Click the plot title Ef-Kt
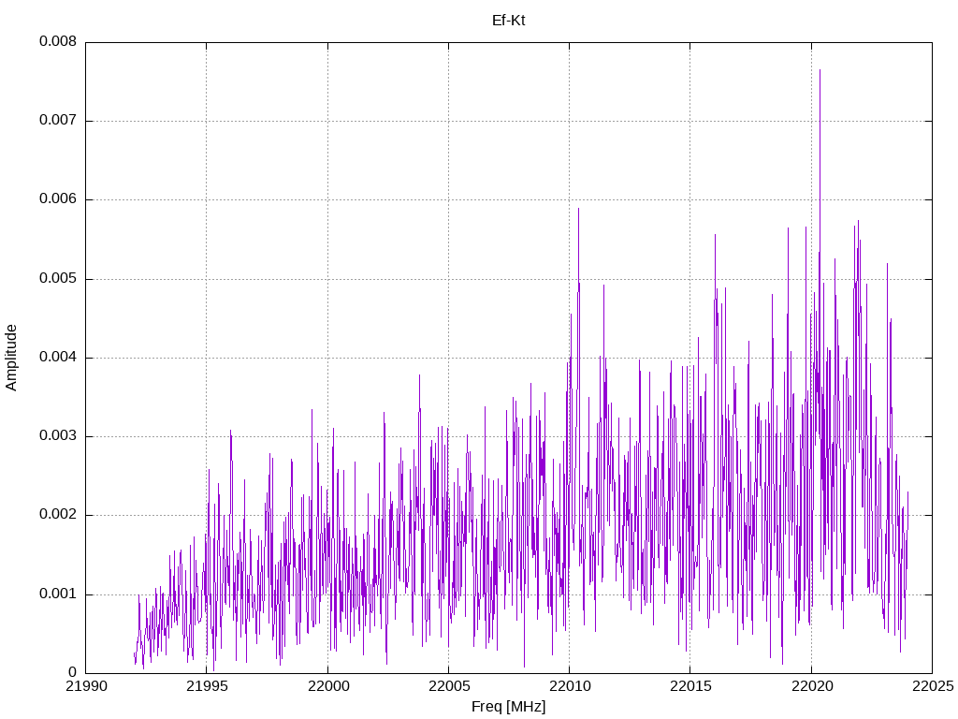The width and height of the screenshot is (958, 719). tap(508, 21)
